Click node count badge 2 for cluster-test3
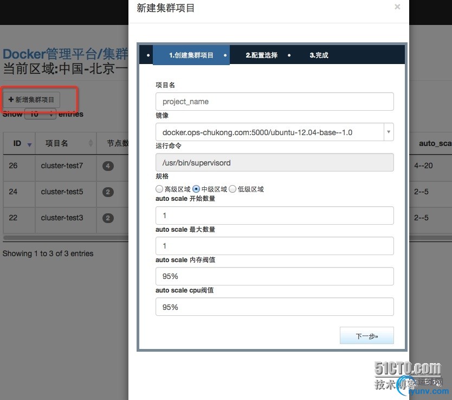This screenshot has height=400, width=452. [108, 218]
